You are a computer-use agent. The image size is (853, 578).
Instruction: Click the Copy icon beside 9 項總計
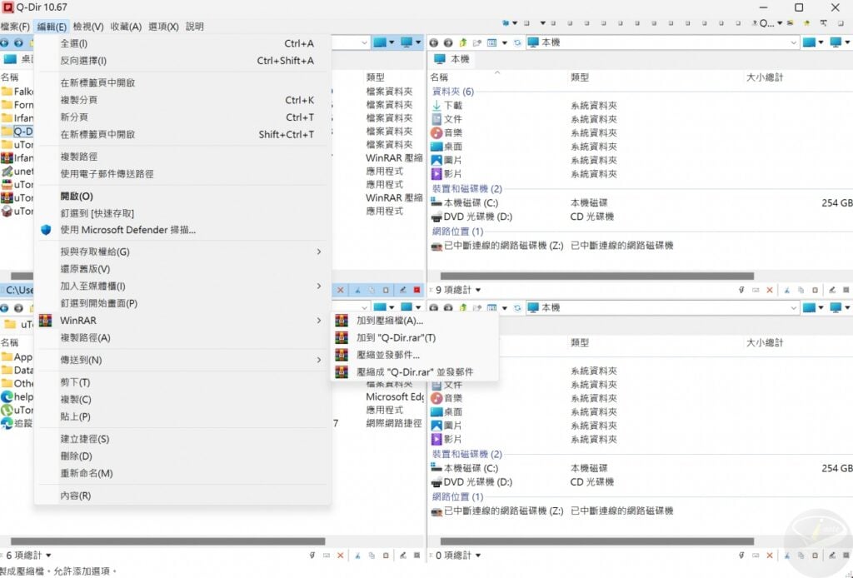[801, 290]
